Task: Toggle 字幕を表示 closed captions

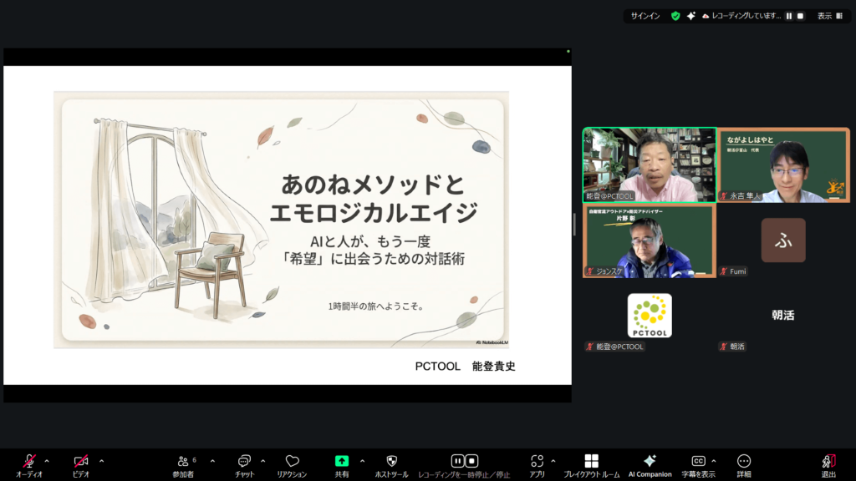Action: click(x=698, y=461)
